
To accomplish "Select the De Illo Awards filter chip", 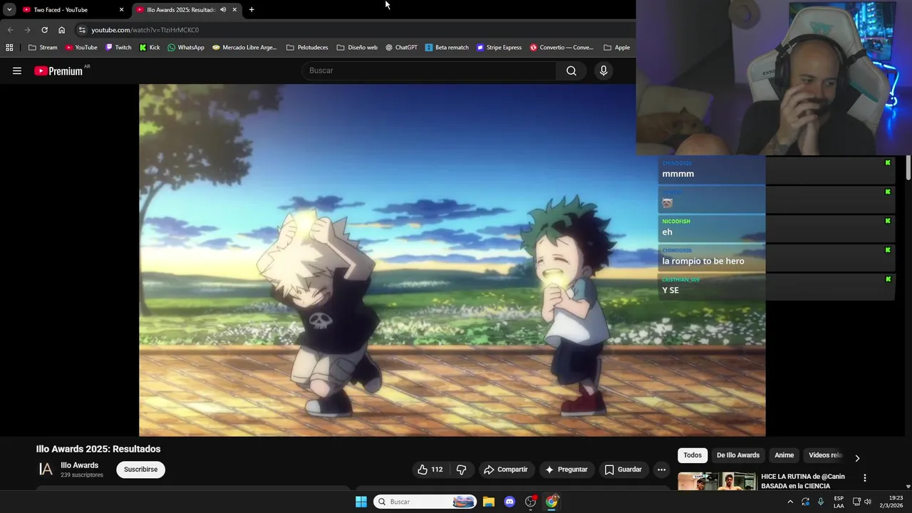I will [738, 455].
